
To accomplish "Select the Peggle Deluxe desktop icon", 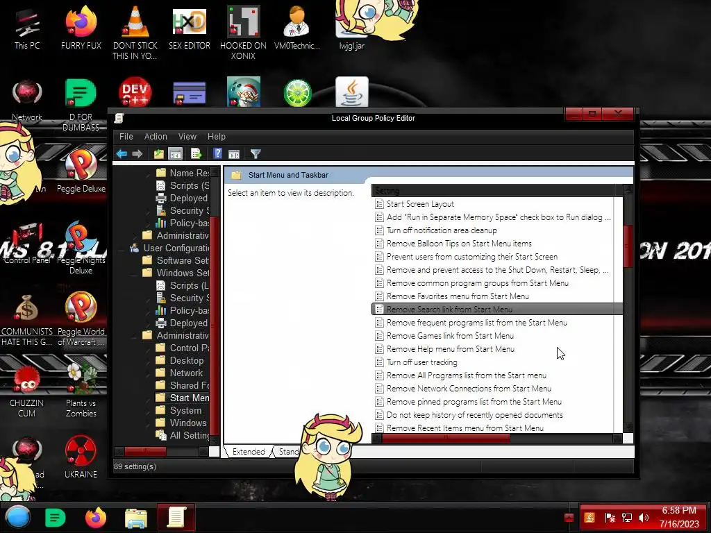I will pyautogui.click(x=81, y=171).
